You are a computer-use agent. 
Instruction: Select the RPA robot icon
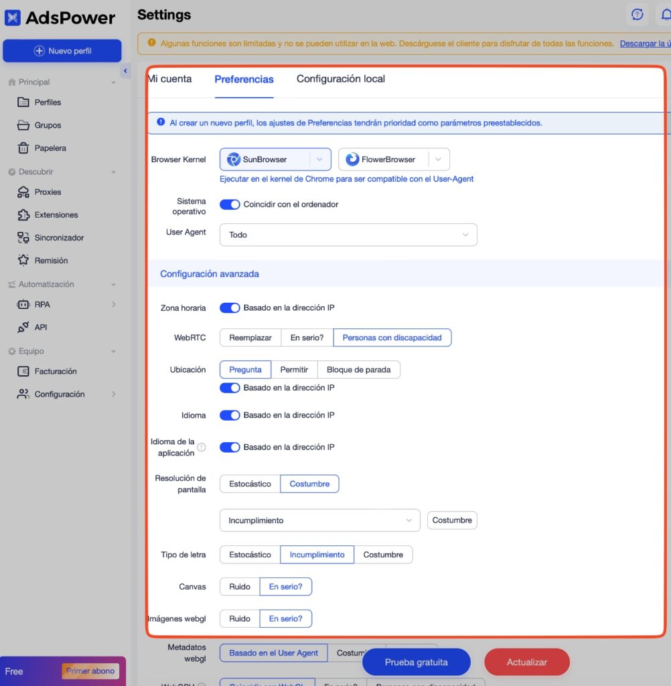(22, 304)
